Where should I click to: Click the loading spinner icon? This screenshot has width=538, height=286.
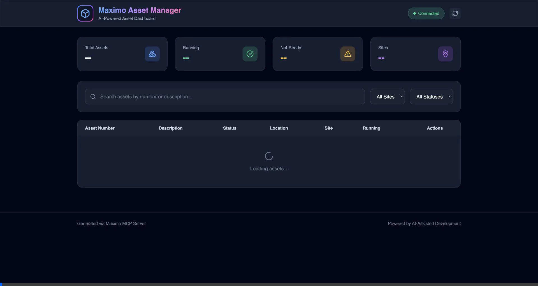coord(269,156)
